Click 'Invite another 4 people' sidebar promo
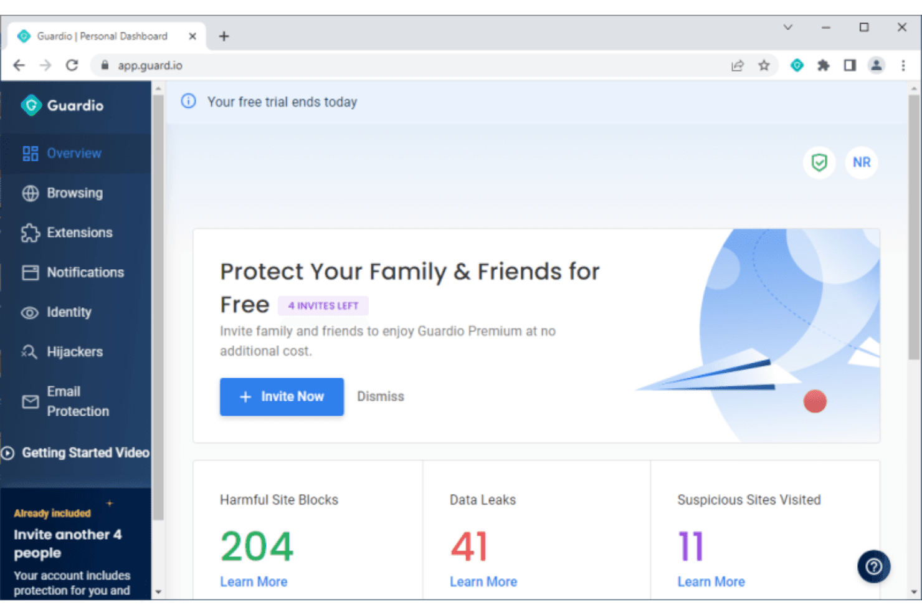Image resolution: width=922 pixels, height=615 pixels. (x=68, y=544)
